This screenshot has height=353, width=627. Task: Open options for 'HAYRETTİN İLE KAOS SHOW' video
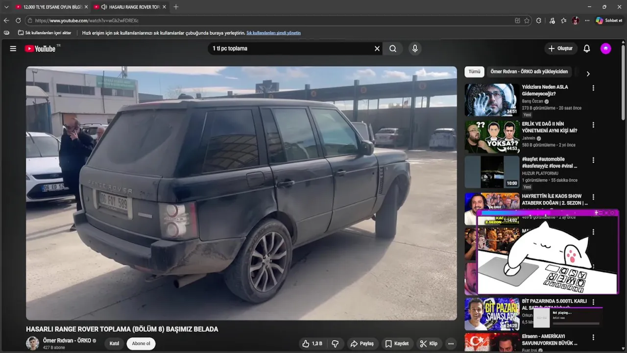(593, 197)
